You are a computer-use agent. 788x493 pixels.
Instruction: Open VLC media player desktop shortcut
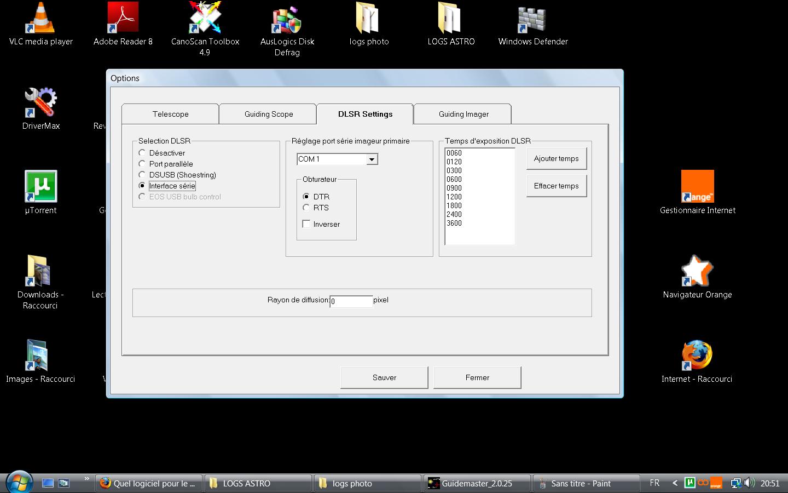[x=41, y=24]
